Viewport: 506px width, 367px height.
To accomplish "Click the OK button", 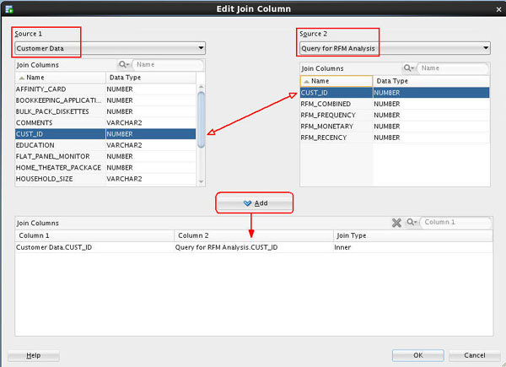I will point(418,355).
